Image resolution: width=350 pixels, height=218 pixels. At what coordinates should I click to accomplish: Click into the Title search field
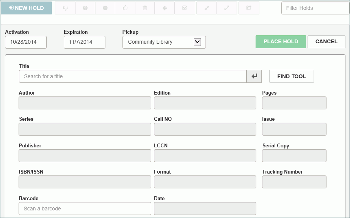pyautogui.click(x=133, y=76)
